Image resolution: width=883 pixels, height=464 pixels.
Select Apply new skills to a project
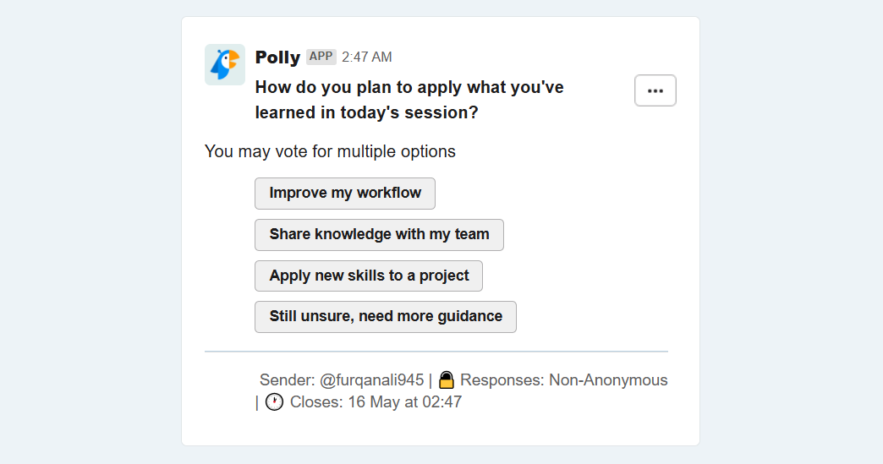(x=368, y=276)
